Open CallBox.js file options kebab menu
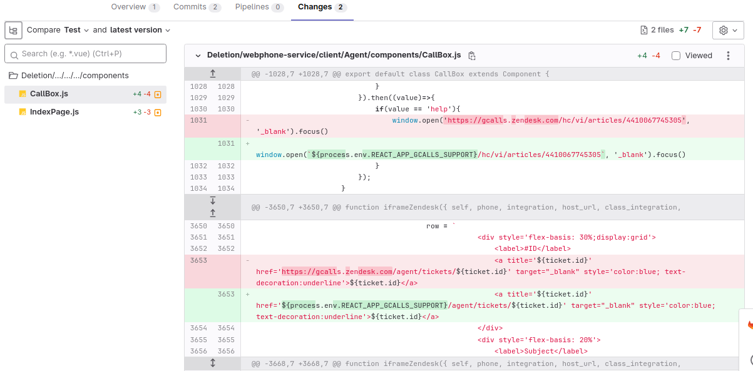Viewport: 753px width, 371px height. coord(728,56)
